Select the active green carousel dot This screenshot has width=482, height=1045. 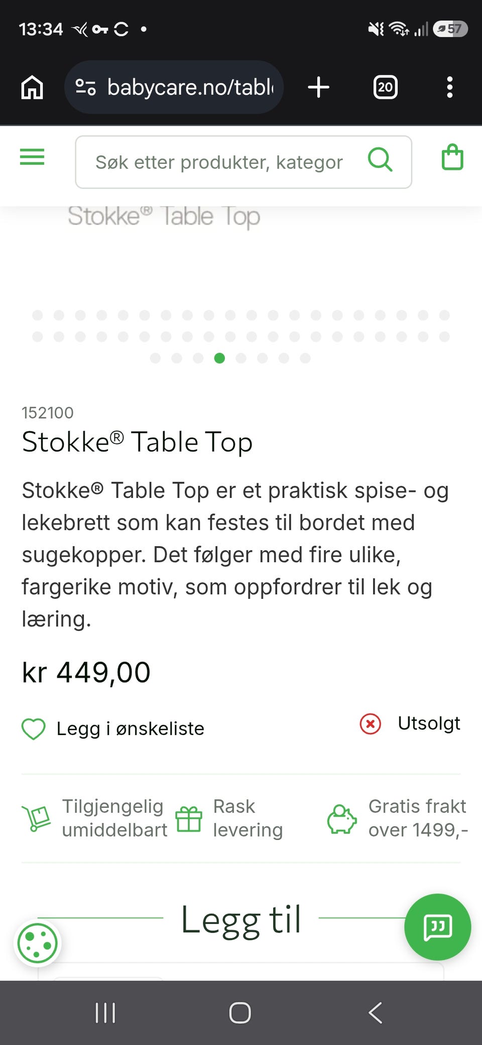(x=219, y=358)
